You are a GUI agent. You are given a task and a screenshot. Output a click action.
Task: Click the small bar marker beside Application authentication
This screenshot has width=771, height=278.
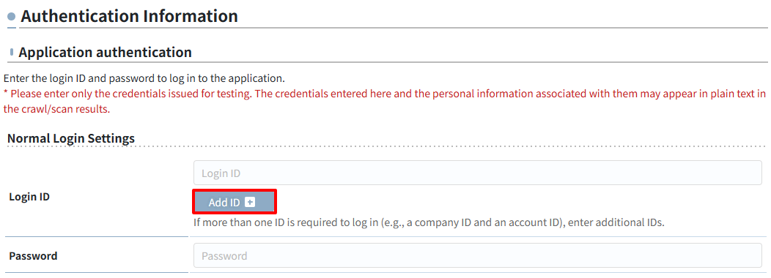(x=11, y=52)
